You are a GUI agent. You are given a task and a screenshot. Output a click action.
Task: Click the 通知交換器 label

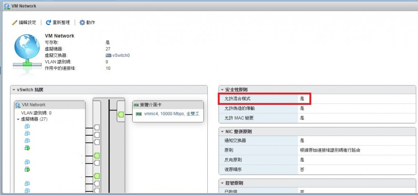coord(236,141)
